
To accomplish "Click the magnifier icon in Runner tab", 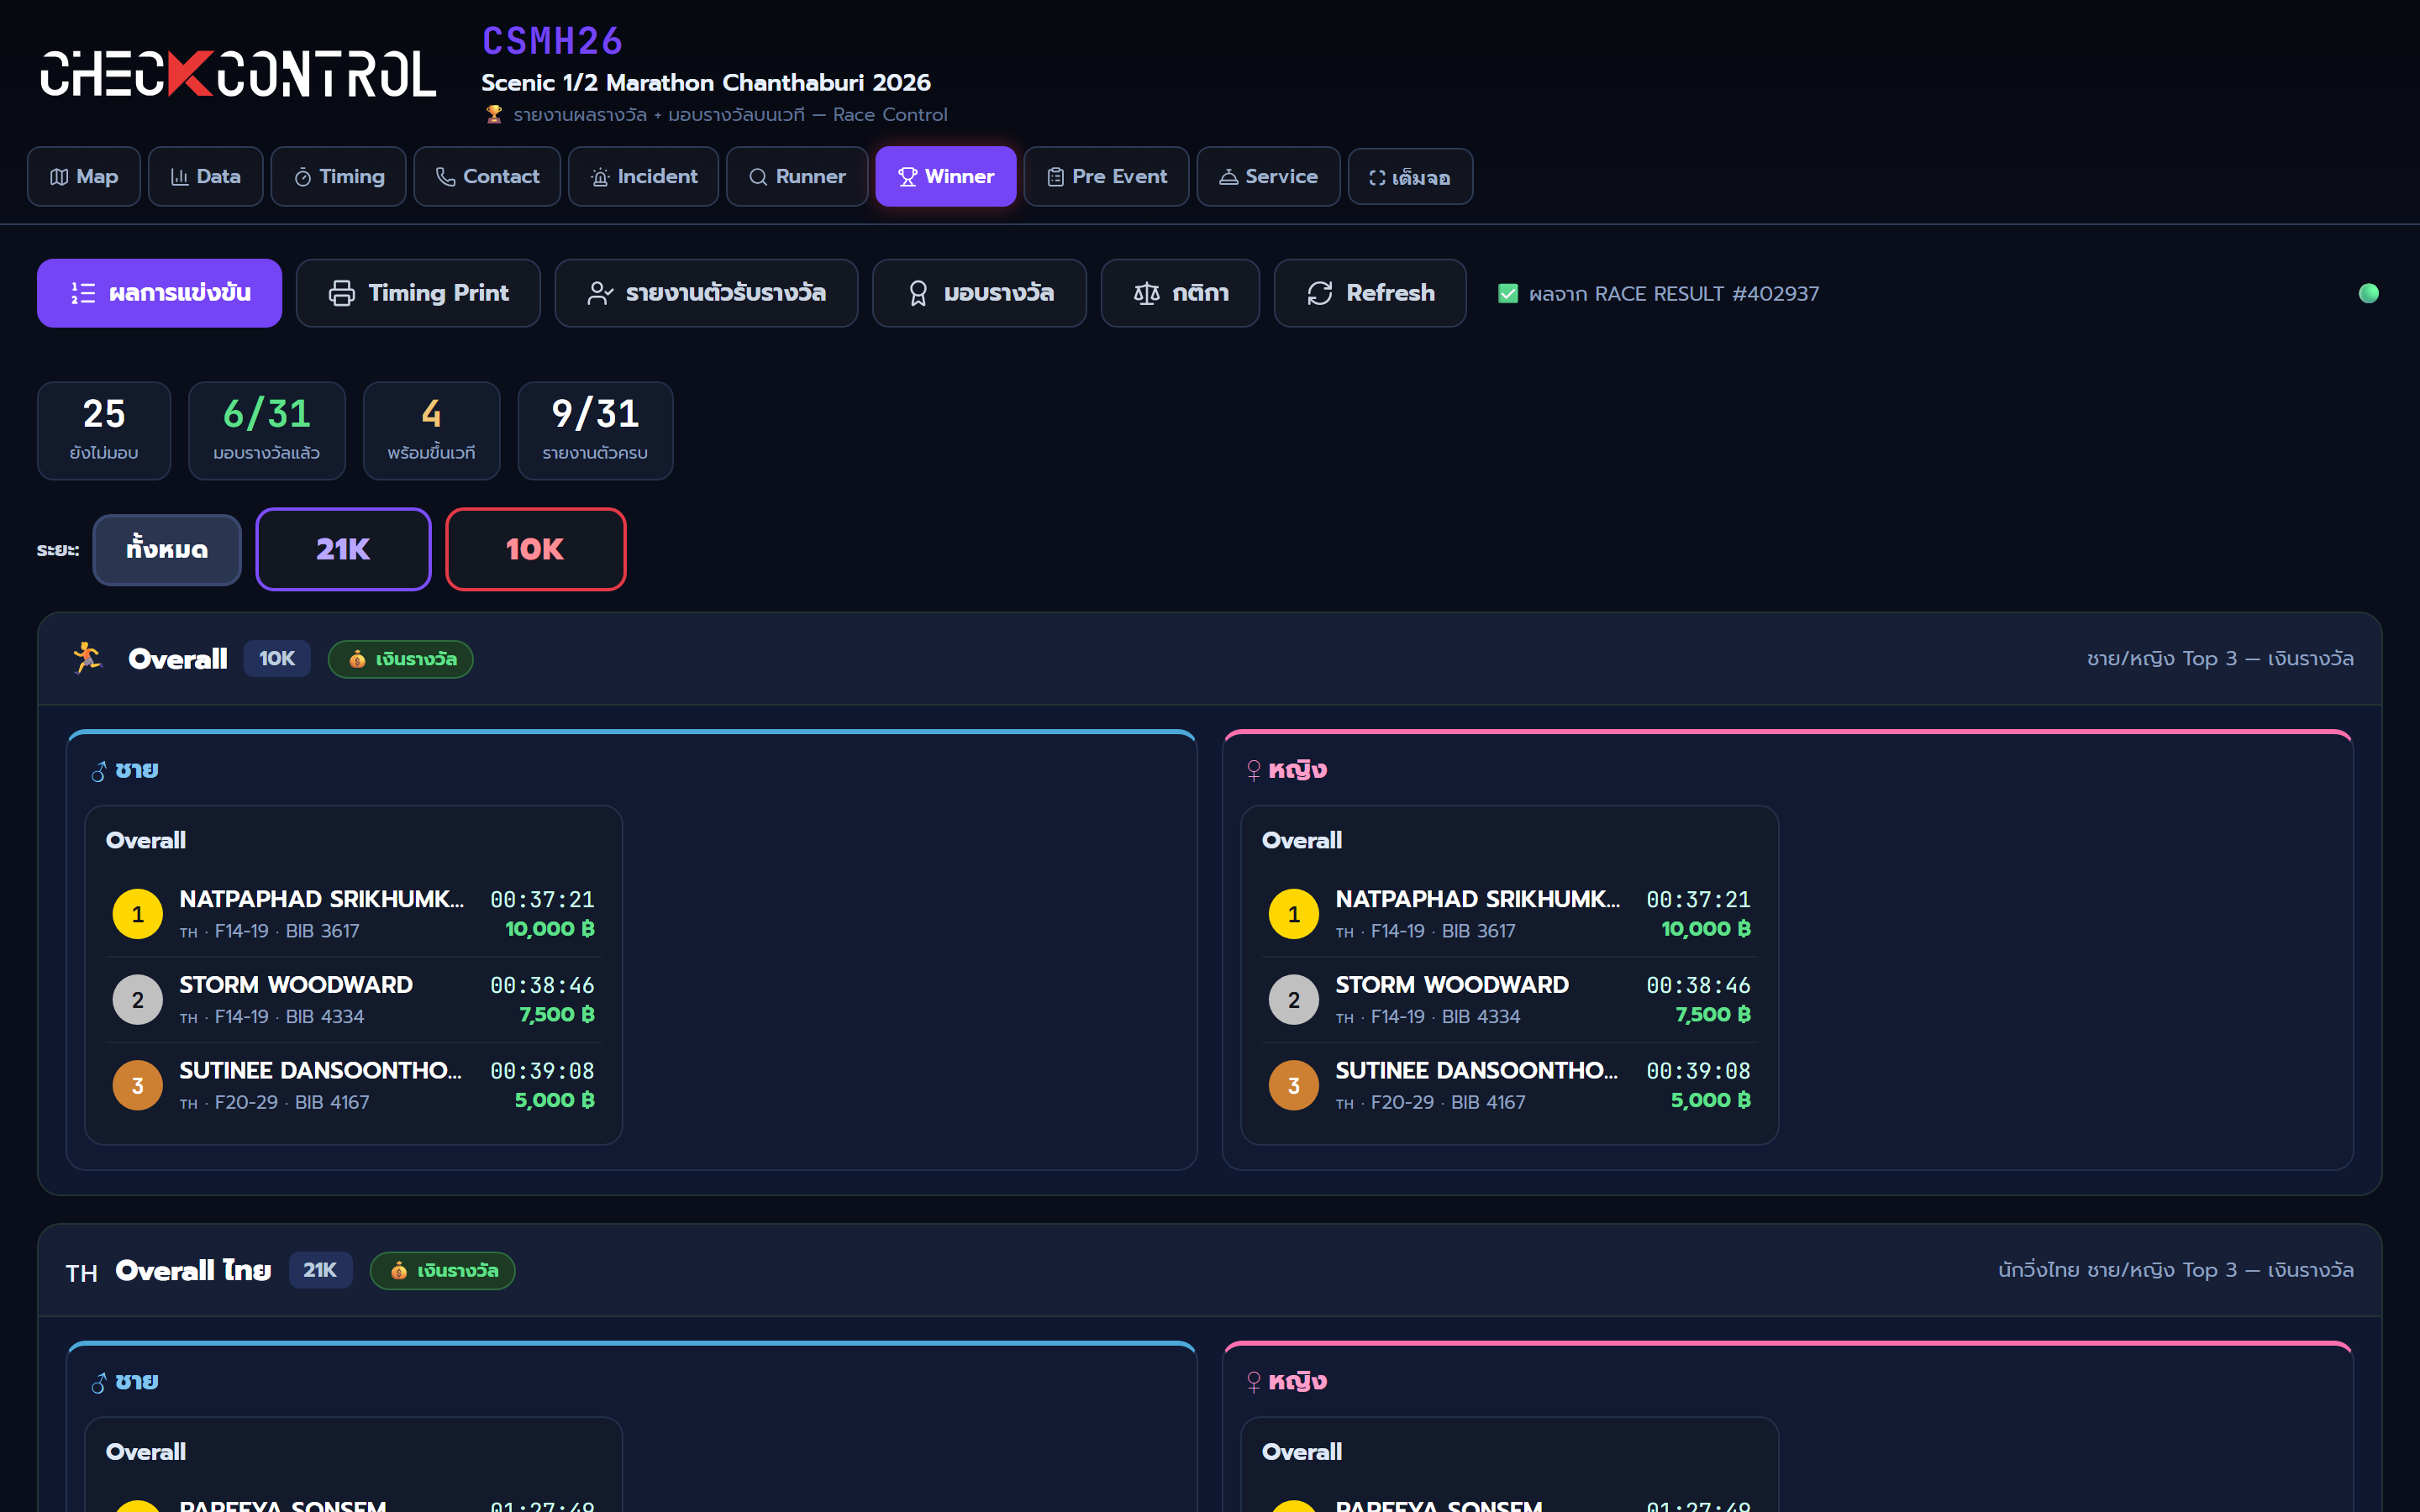I will point(758,177).
